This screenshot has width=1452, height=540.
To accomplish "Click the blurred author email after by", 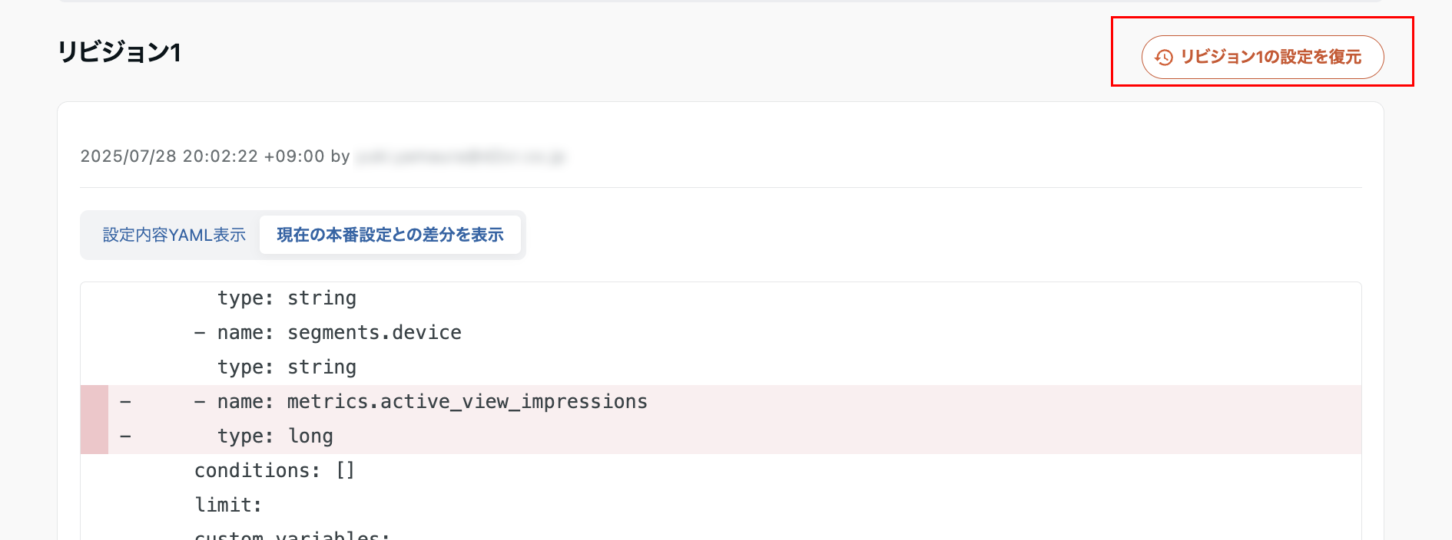I will point(461,156).
